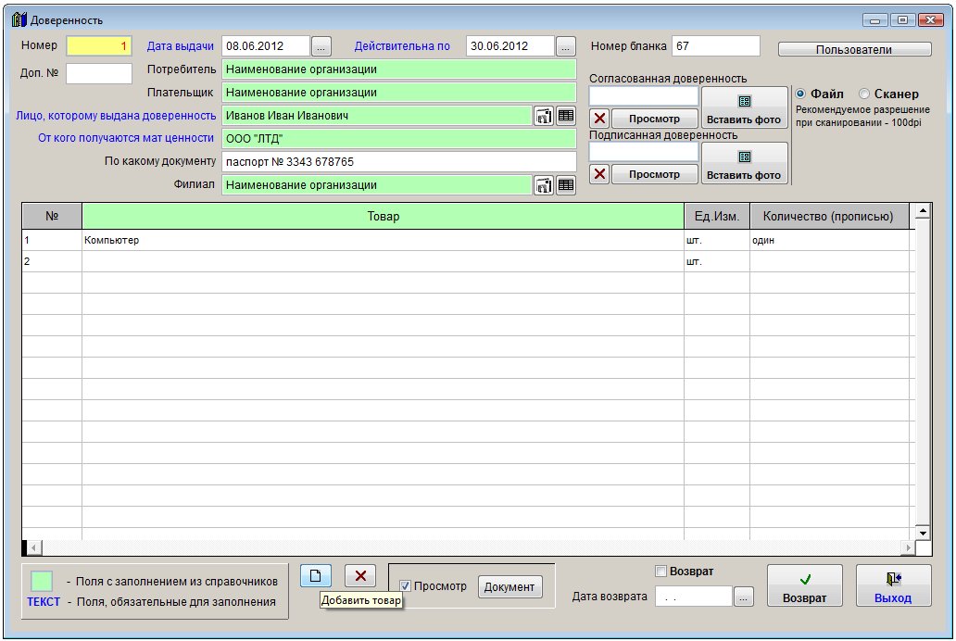956x641 pixels.
Task: Click the Количество (прописью) column header
Action: [x=827, y=217]
